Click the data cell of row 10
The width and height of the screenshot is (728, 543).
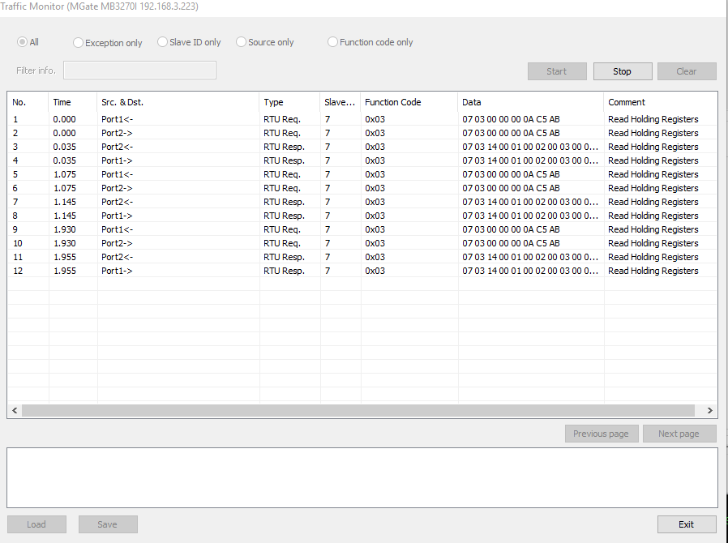click(x=531, y=243)
